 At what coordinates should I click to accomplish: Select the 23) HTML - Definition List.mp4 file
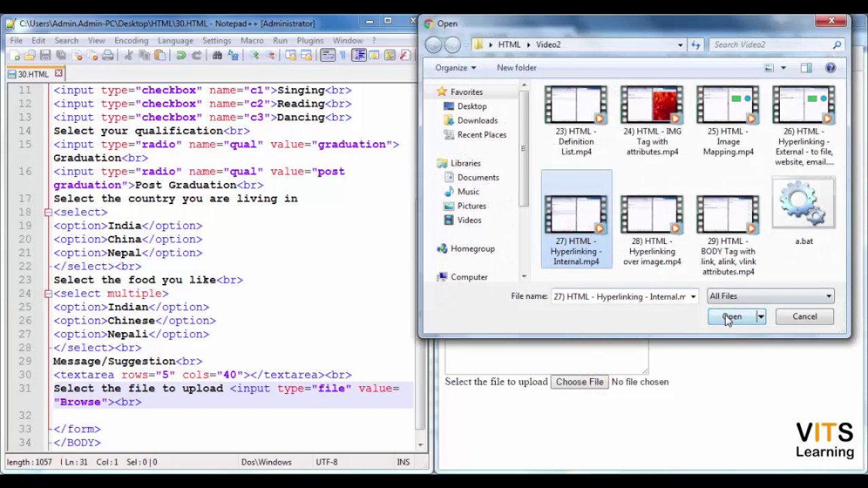576,121
